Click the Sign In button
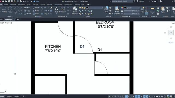The image size is (175, 98). coord(140,1)
